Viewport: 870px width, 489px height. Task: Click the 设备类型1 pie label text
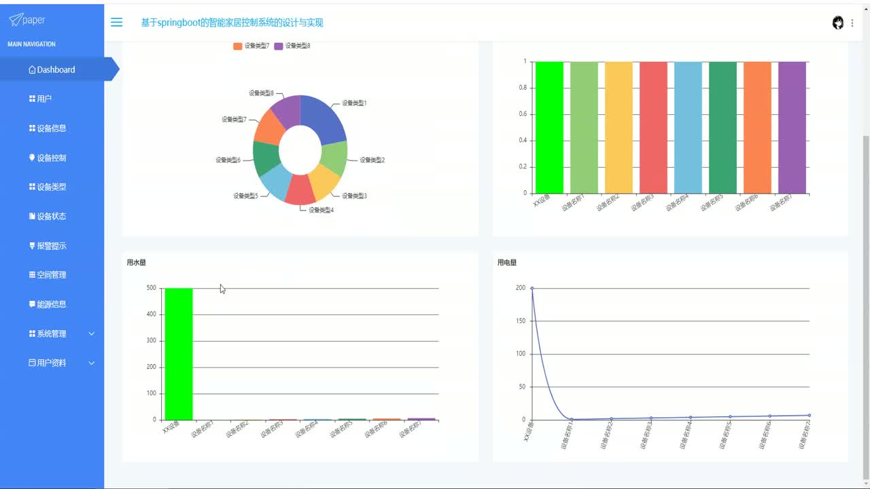pos(354,103)
